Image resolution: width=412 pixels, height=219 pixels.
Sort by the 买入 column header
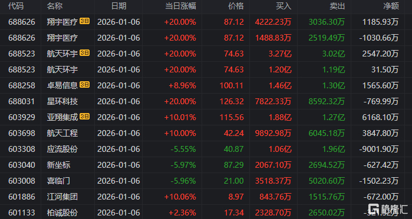[x=284, y=6]
